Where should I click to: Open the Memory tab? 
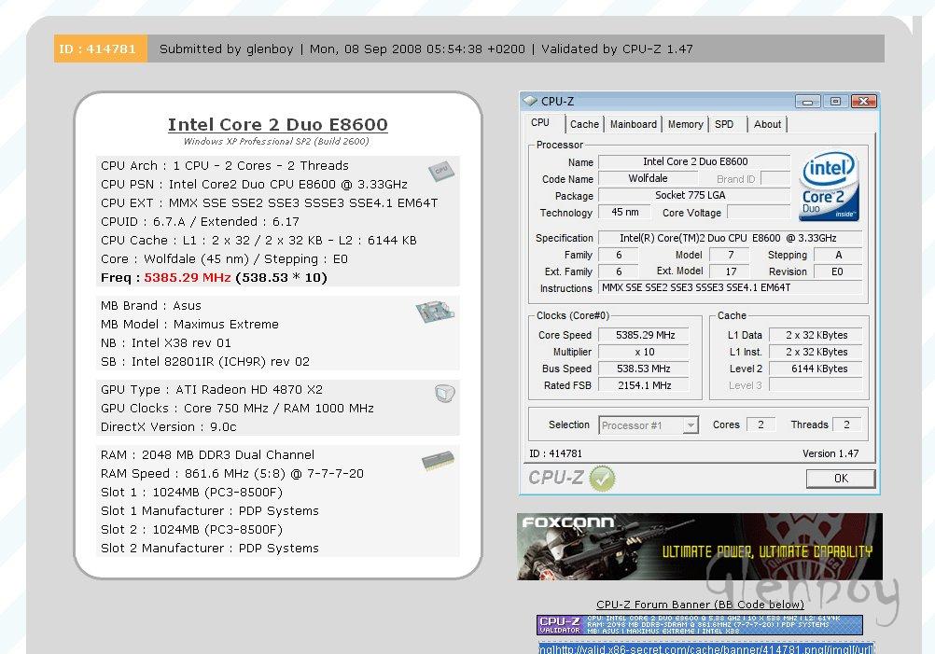coord(685,124)
